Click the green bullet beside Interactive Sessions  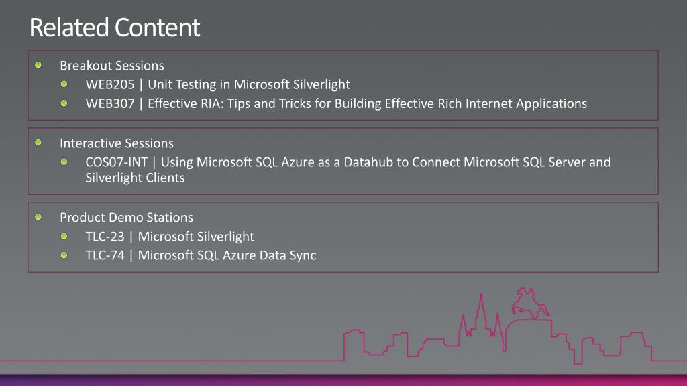tap(38, 143)
